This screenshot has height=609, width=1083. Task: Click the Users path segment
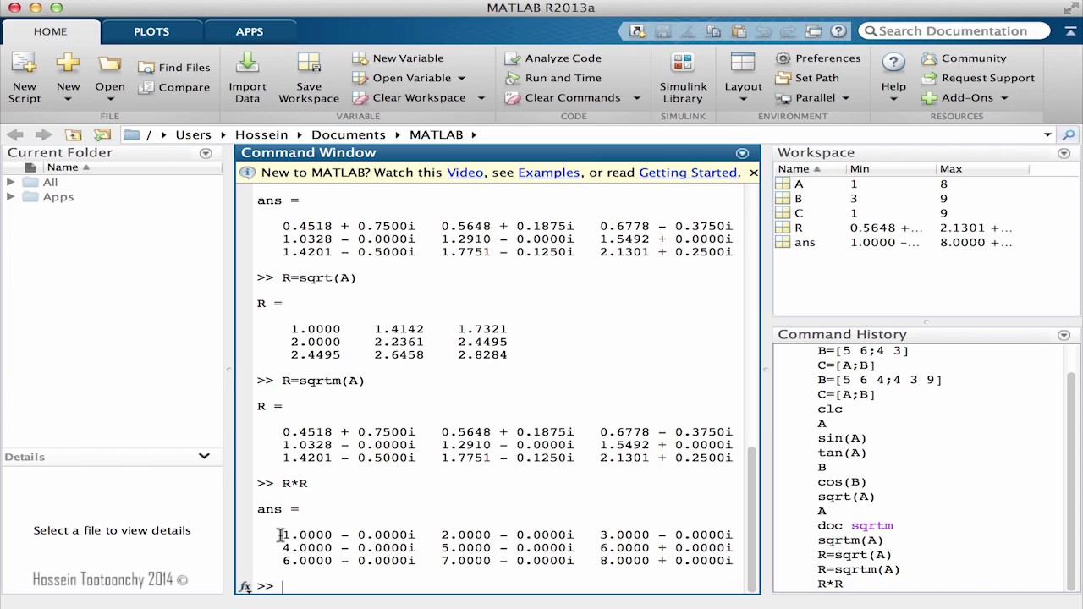193,134
